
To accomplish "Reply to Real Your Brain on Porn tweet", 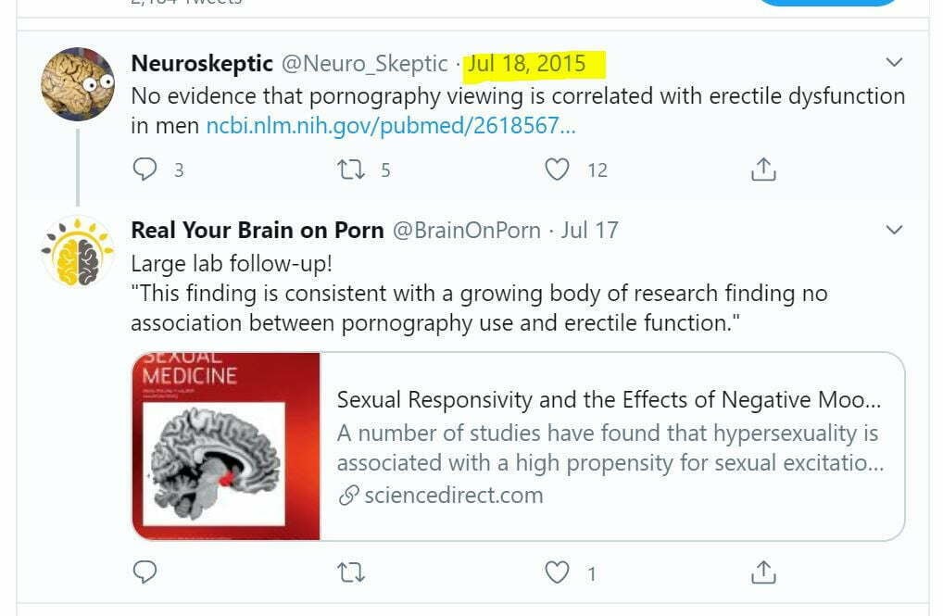I will coord(145,572).
